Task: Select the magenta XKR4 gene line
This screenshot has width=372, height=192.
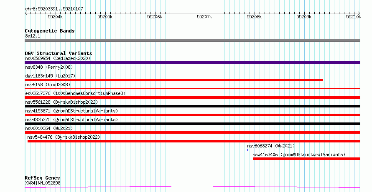Action: (192, 187)
